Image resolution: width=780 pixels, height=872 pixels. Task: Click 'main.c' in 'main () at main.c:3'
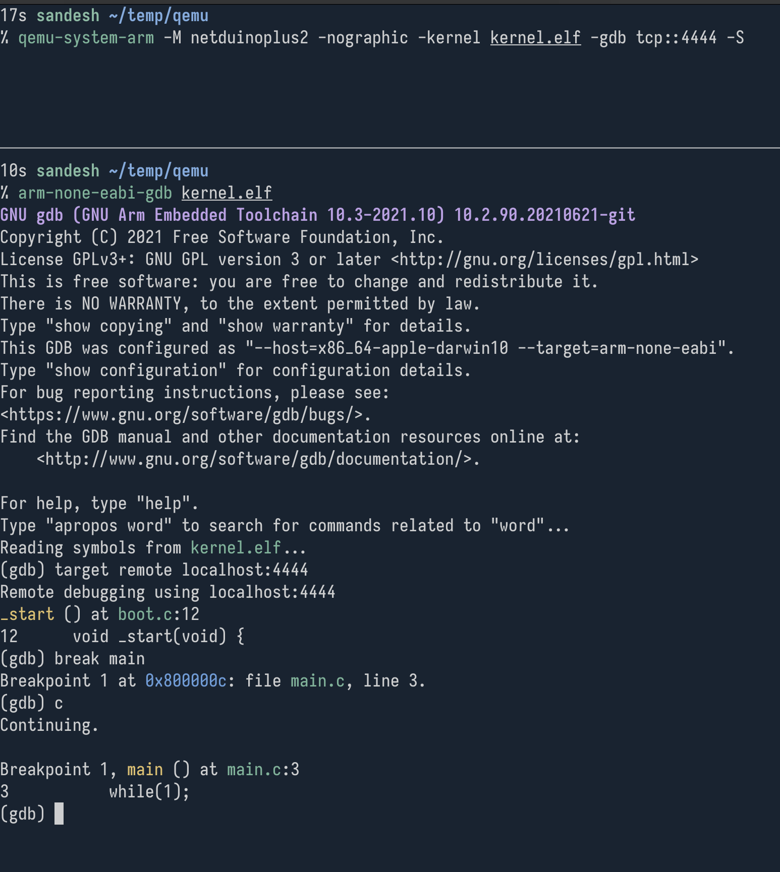coord(254,770)
